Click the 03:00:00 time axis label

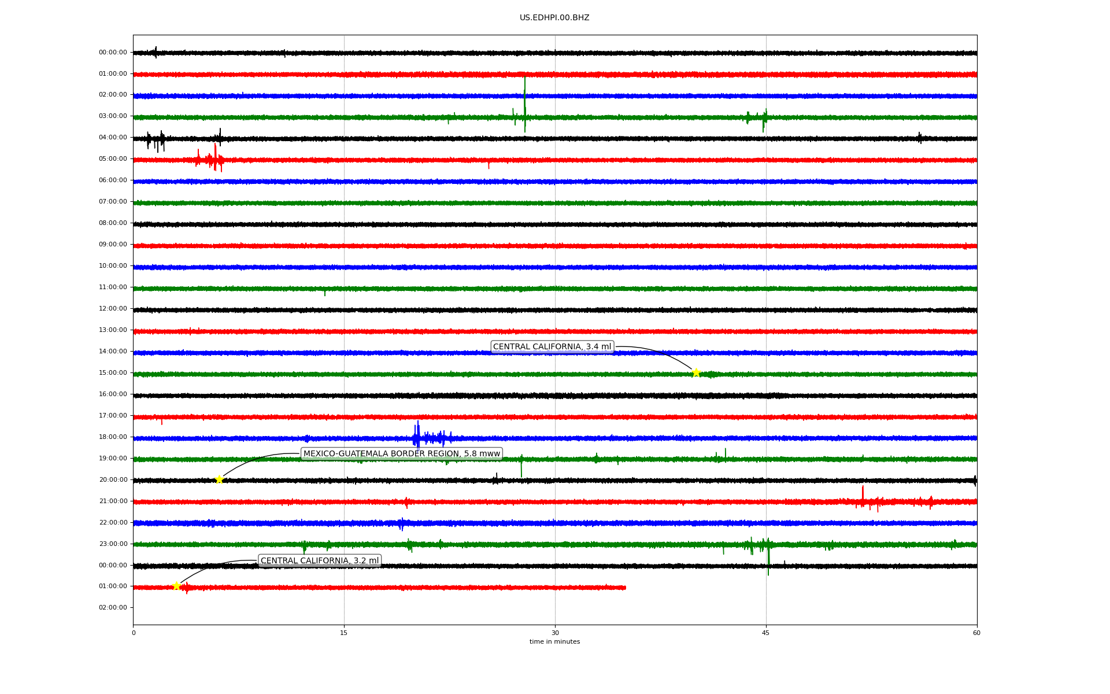pyautogui.click(x=113, y=116)
